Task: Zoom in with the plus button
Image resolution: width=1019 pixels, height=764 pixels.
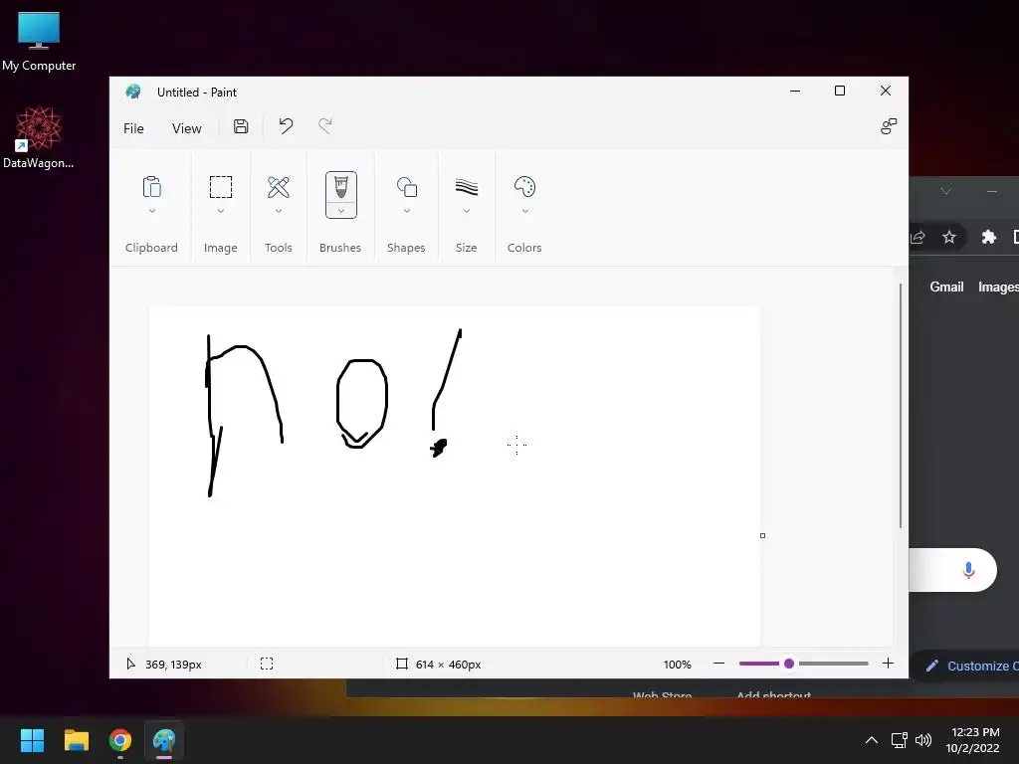Action: tap(888, 664)
